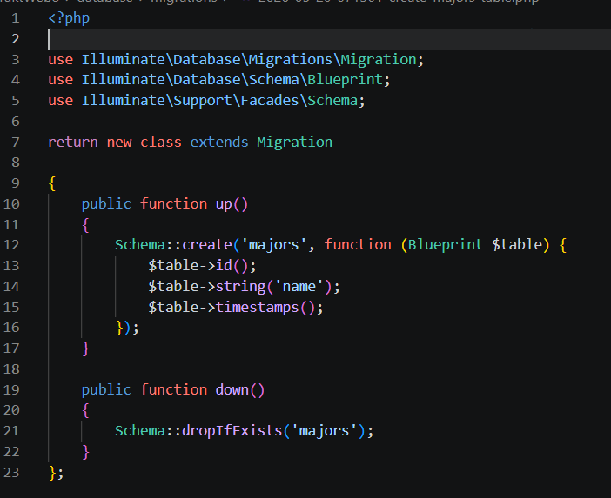The height and width of the screenshot is (498, 611).
Task: Click the 'majors' string on line 21
Action: pyautogui.click(x=324, y=431)
